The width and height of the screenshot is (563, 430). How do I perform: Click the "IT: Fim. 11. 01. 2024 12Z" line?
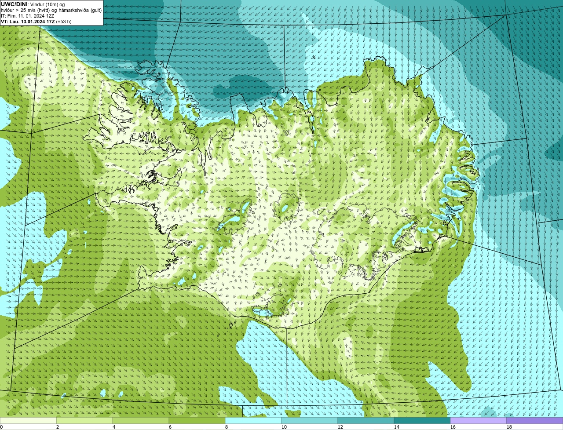tap(28, 16)
